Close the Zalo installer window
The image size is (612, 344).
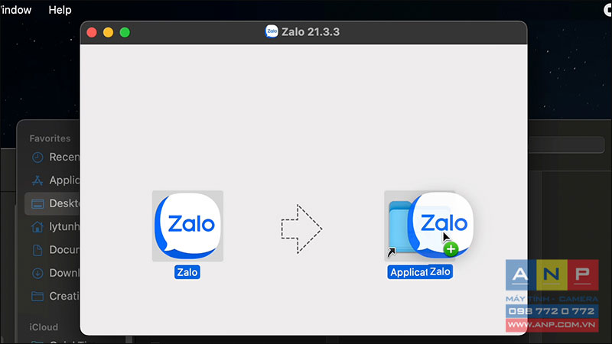coord(92,32)
